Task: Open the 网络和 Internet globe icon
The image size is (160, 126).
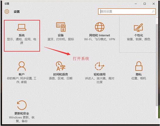Action: [99, 27]
